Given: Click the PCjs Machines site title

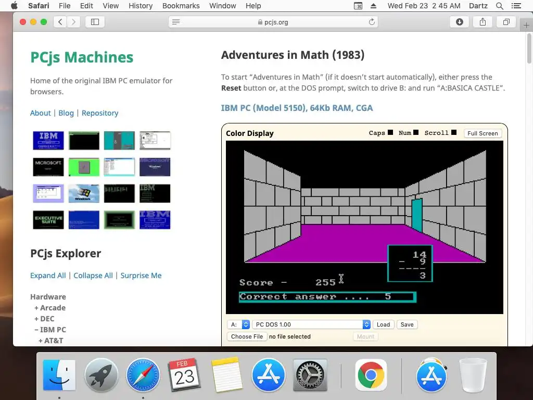Looking at the screenshot, I should click(x=82, y=57).
